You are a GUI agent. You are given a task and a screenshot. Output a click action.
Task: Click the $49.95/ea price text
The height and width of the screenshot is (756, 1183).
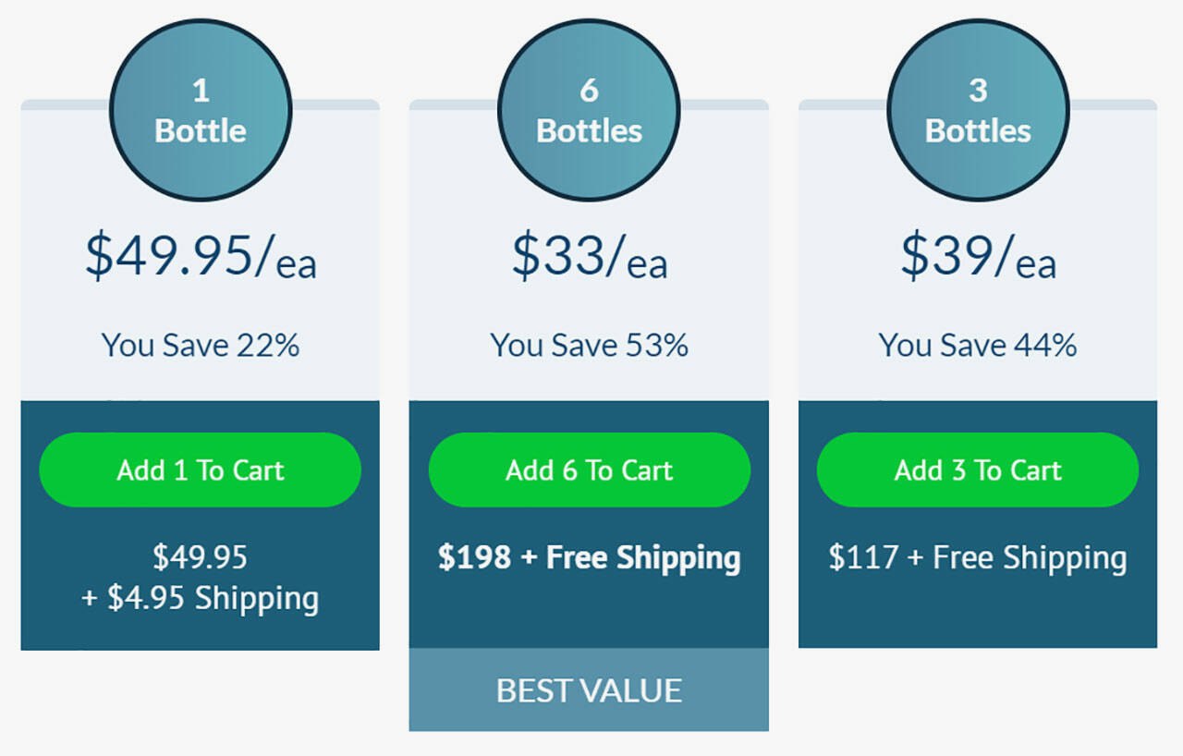201,256
